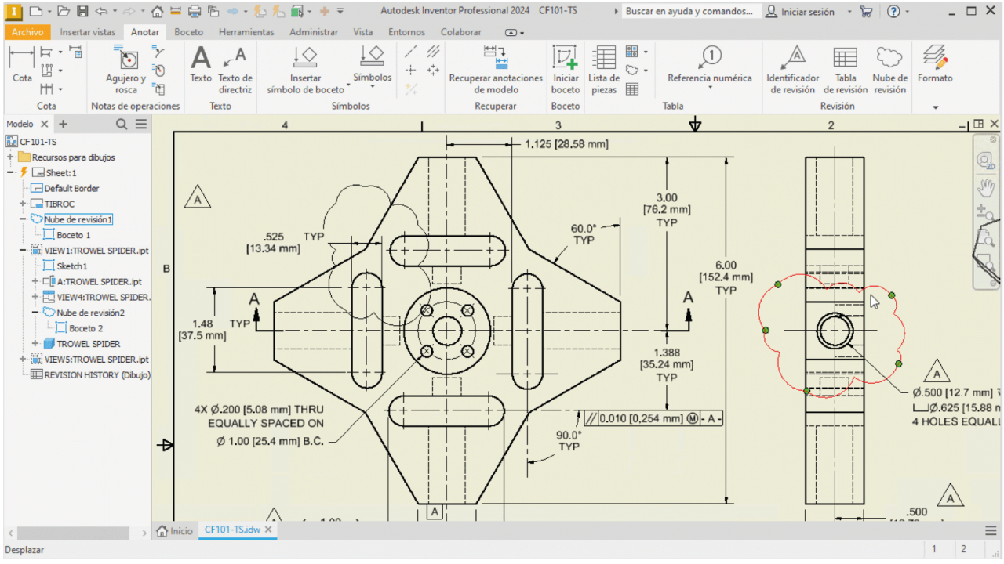Click Iniciar sesión to sign in
Viewport: 1004px width, 564px height.
800,12
